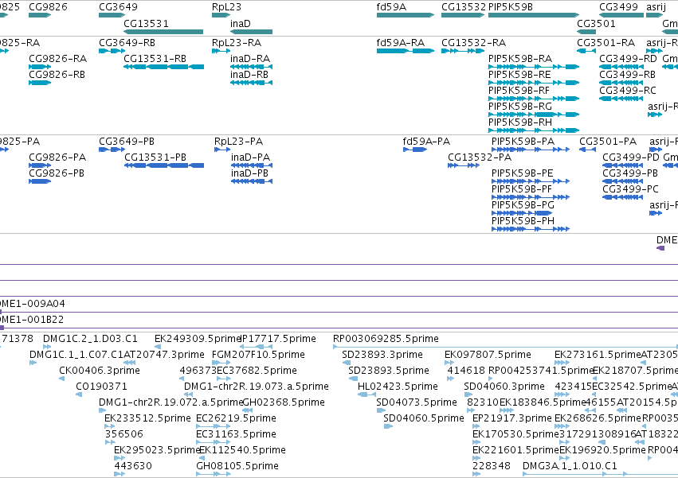Select EST SD04073.5prime
Screen dimensions: 678x478
coord(381,410)
